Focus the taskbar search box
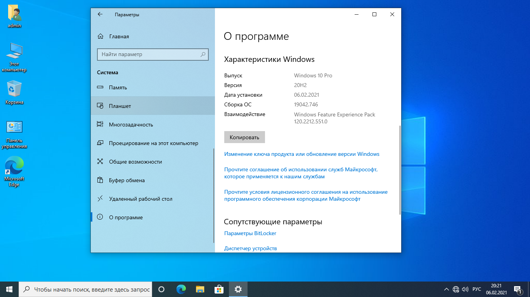Viewport: 530px width, 297px height. [x=85, y=289]
